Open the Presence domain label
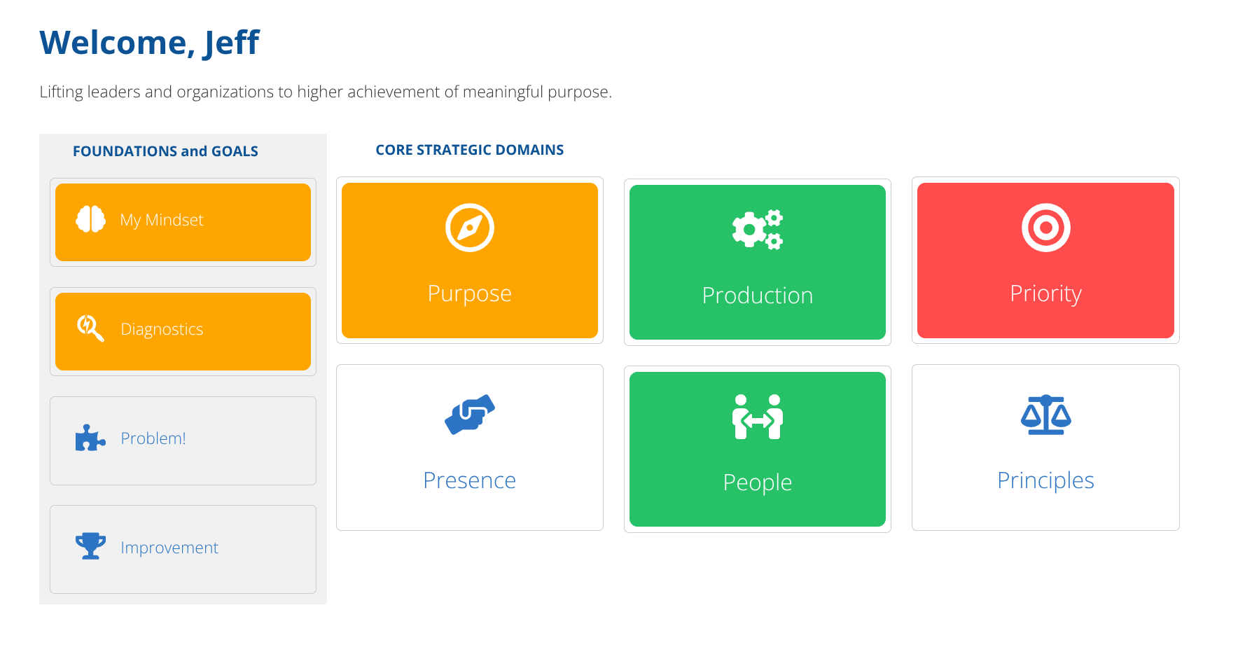This screenshot has height=645, width=1245. tap(470, 480)
